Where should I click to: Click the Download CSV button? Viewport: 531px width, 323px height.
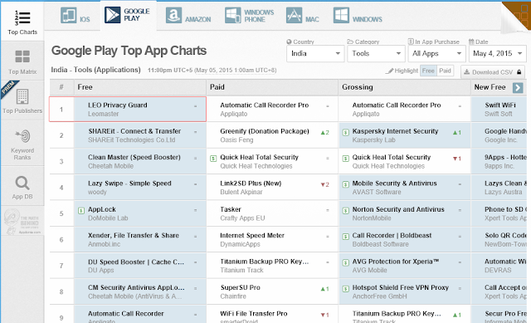[492, 72]
